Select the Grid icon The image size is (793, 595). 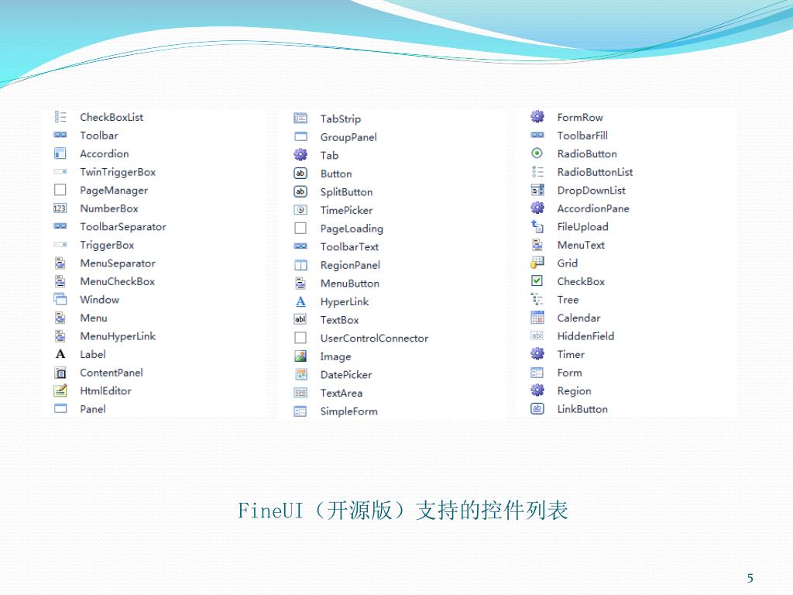537,263
